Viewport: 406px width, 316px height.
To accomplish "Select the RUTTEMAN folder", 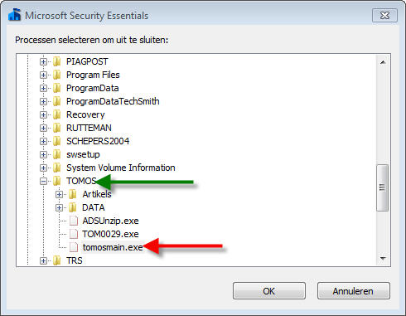I will pyautogui.click(x=89, y=128).
